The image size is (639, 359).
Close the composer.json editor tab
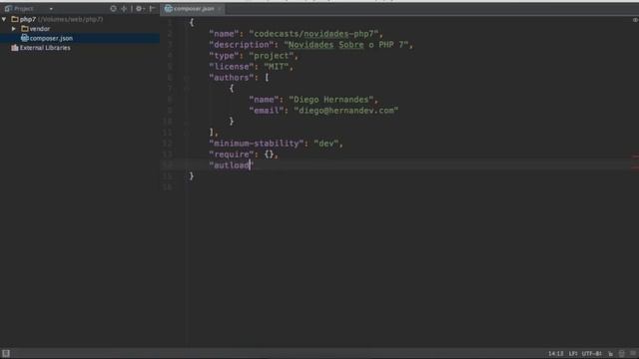pos(220,9)
